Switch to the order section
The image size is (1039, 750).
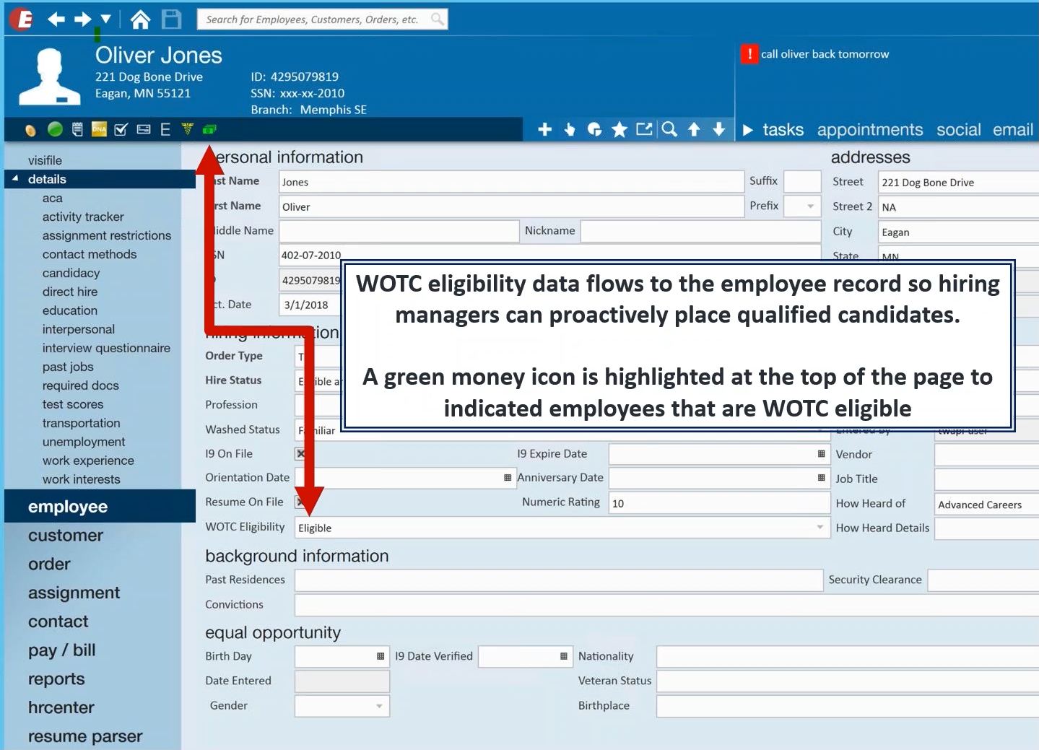pyautogui.click(x=49, y=564)
